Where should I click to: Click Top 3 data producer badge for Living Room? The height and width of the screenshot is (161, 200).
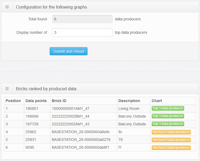point(168,108)
